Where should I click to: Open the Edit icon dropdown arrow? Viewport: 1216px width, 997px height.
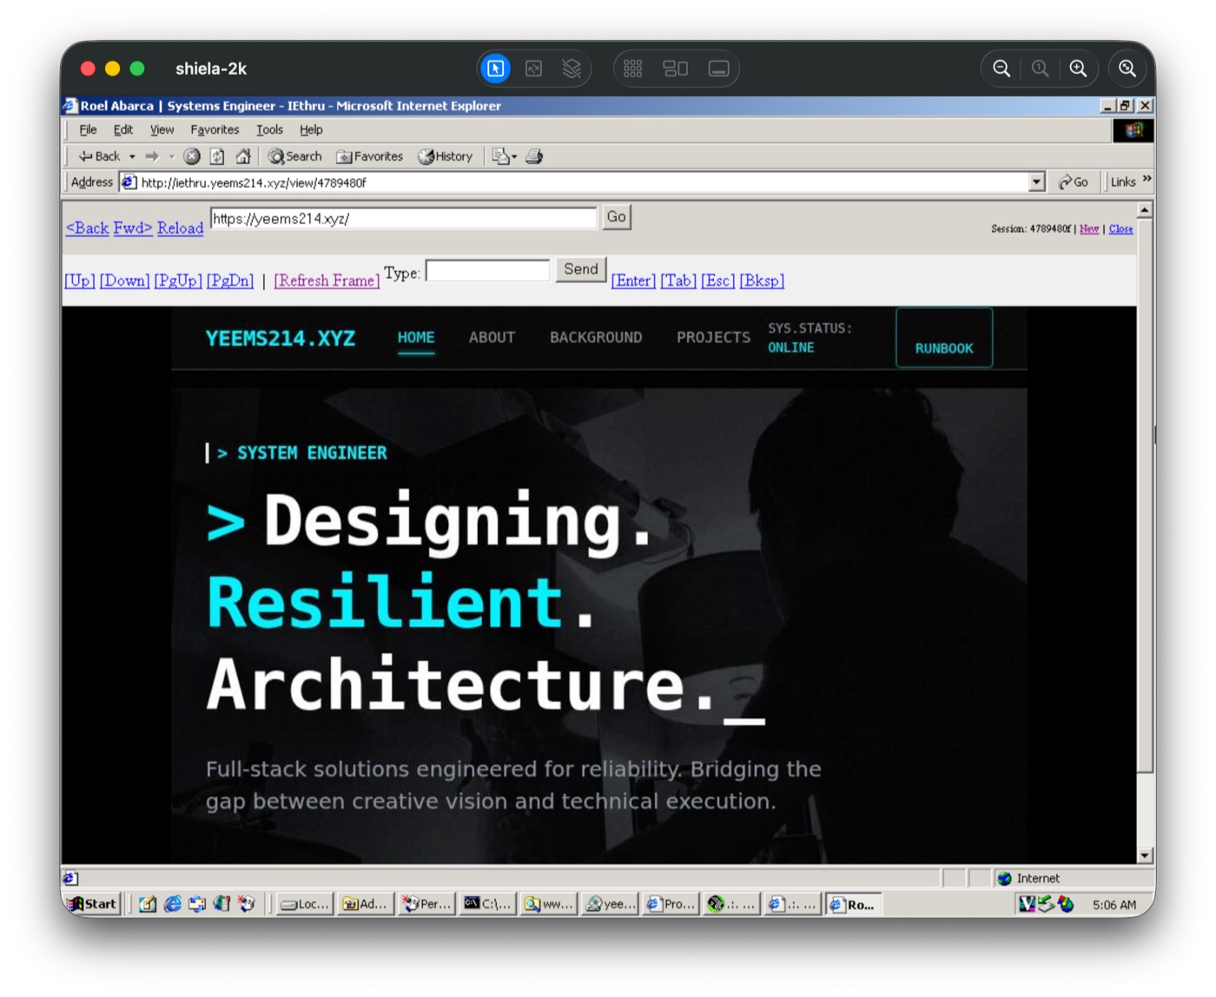[514, 157]
